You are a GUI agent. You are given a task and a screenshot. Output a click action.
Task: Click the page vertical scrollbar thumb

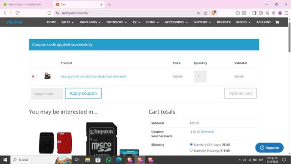point(289,37)
